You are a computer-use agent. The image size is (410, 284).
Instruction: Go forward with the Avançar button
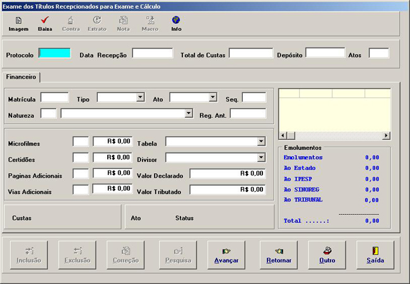226,255
